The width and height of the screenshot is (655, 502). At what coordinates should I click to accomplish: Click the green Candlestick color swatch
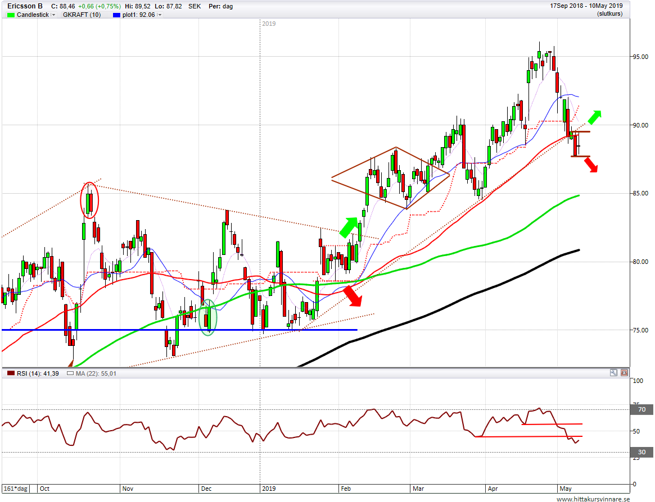click(11, 15)
